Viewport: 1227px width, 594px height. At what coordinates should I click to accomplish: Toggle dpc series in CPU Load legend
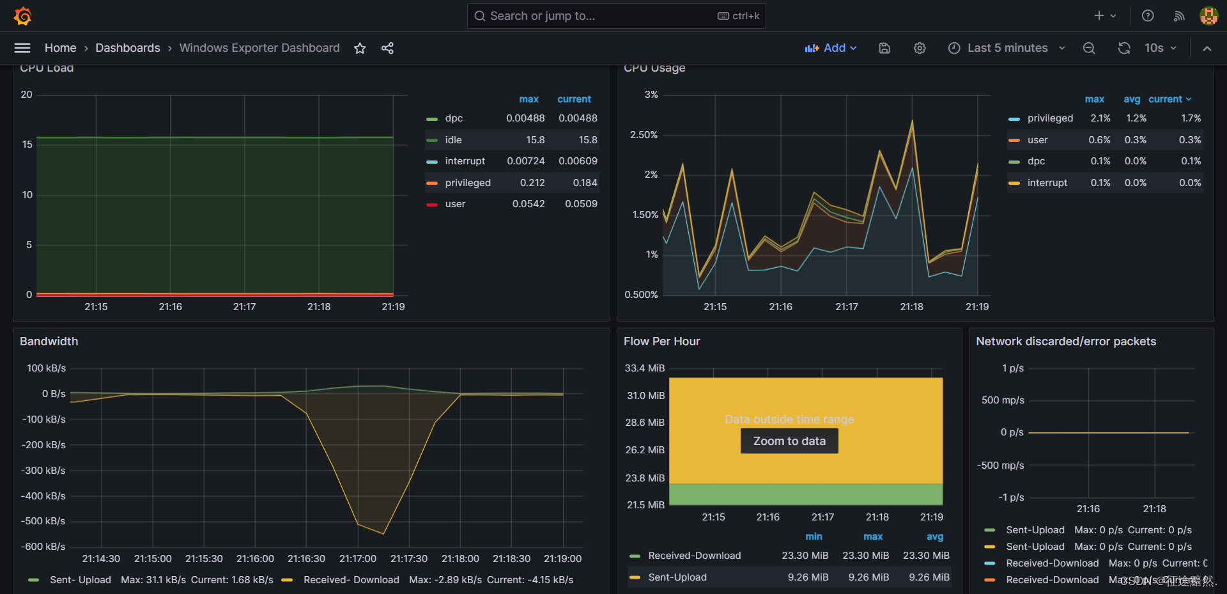point(454,118)
